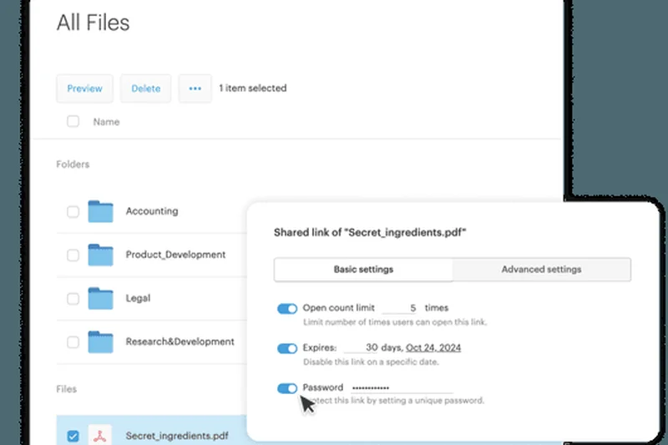The image size is (668, 445).
Task: Disable the Expires toggle switch
Action: pos(287,348)
